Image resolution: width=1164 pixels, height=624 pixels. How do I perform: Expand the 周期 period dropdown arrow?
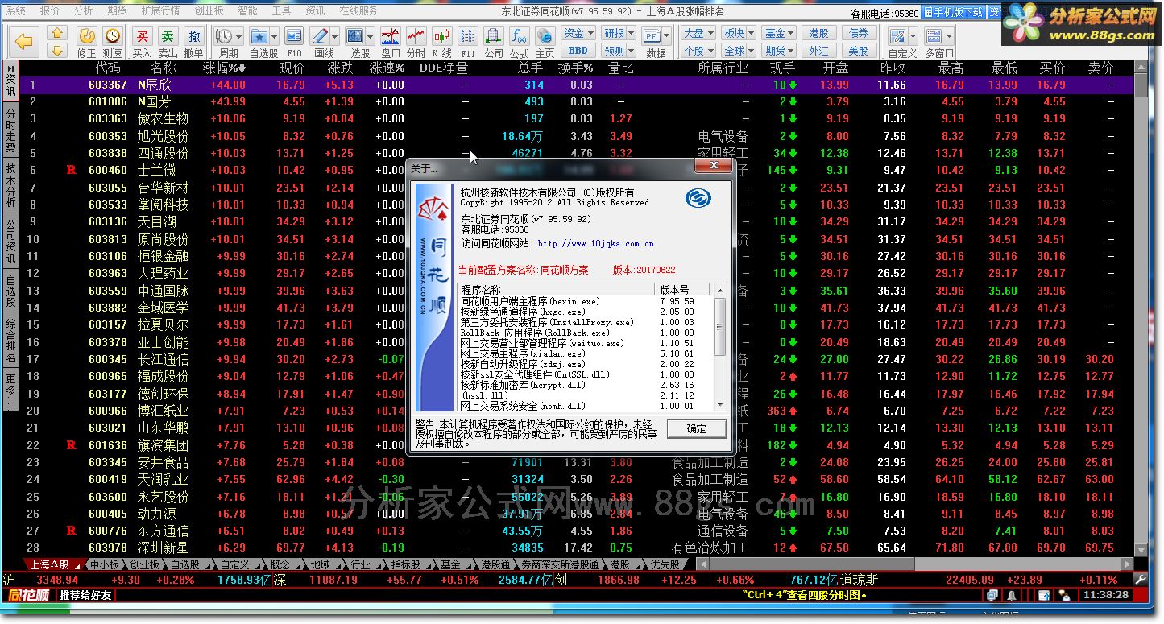239,36
